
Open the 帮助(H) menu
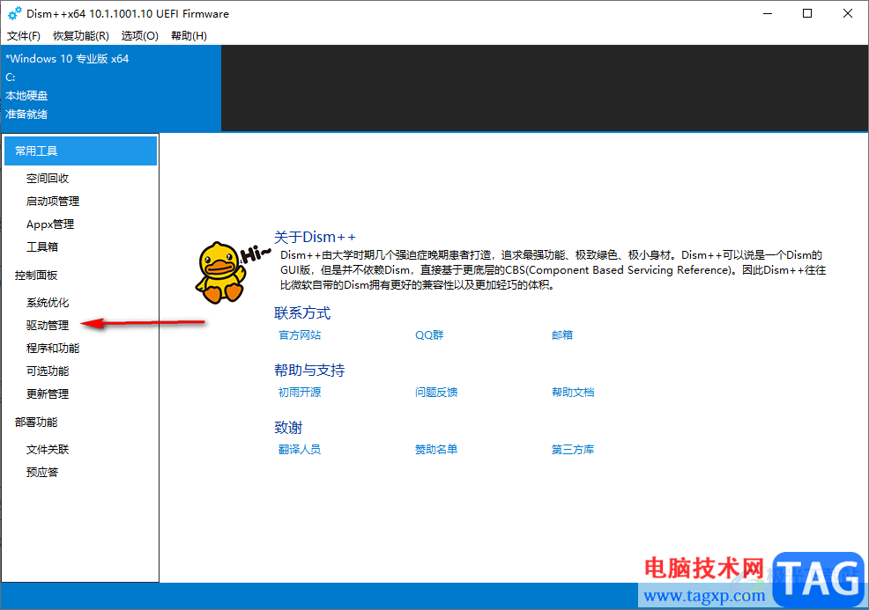[189, 36]
